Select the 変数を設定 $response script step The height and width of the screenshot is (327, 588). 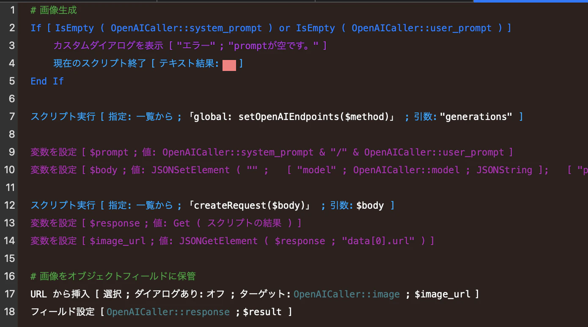[166, 223]
